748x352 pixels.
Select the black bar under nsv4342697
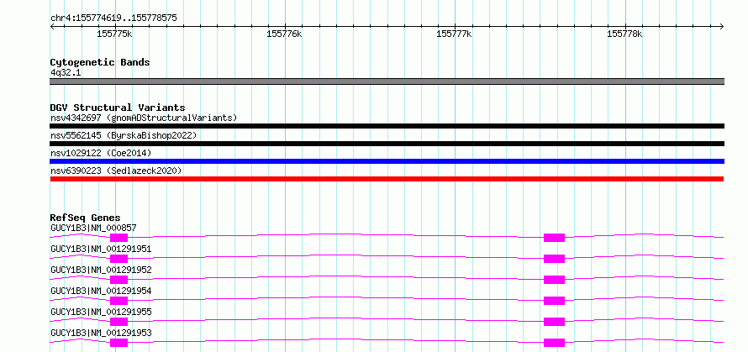click(x=387, y=126)
